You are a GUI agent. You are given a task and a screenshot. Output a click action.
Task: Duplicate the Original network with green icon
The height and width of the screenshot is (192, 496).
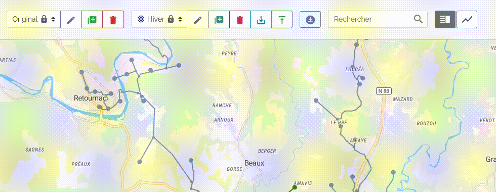92,20
